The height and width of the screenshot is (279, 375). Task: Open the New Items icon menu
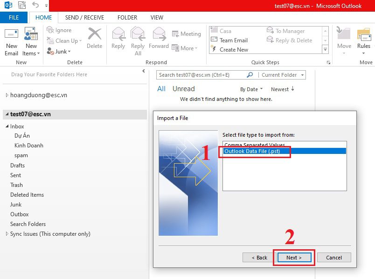click(x=31, y=33)
